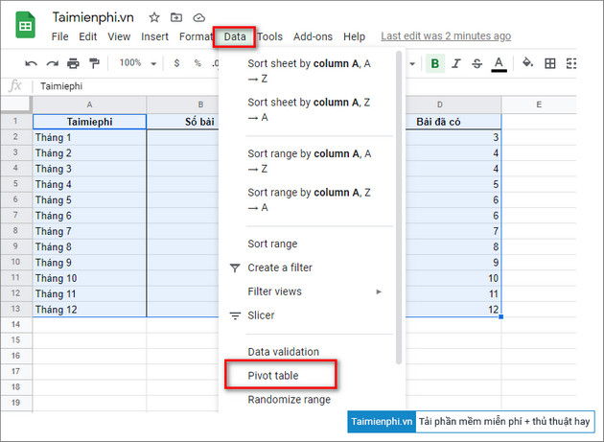Select row 14 header
This screenshot has width=604, height=442.
(x=15, y=324)
